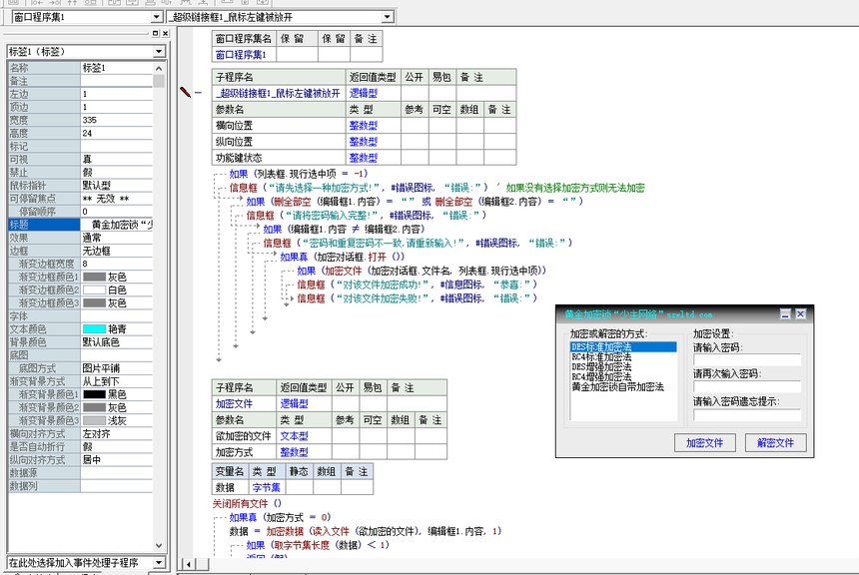The image size is (859, 575).
Task: Select DES标准加密法 in the list
Action: tap(623, 347)
